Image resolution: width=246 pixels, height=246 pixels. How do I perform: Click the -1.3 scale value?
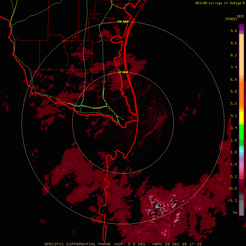pyautogui.click(x=233, y=201)
